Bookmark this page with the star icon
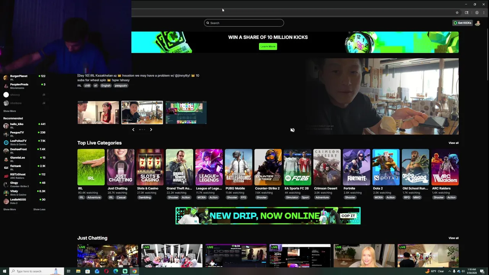The image size is (489, 275). click(457, 13)
